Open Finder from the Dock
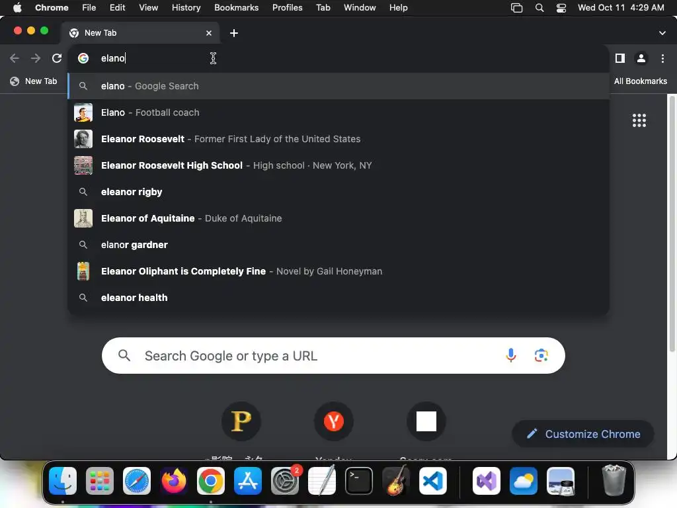Image resolution: width=677 pixels, height=508 pixels. [x=63, y=481]
